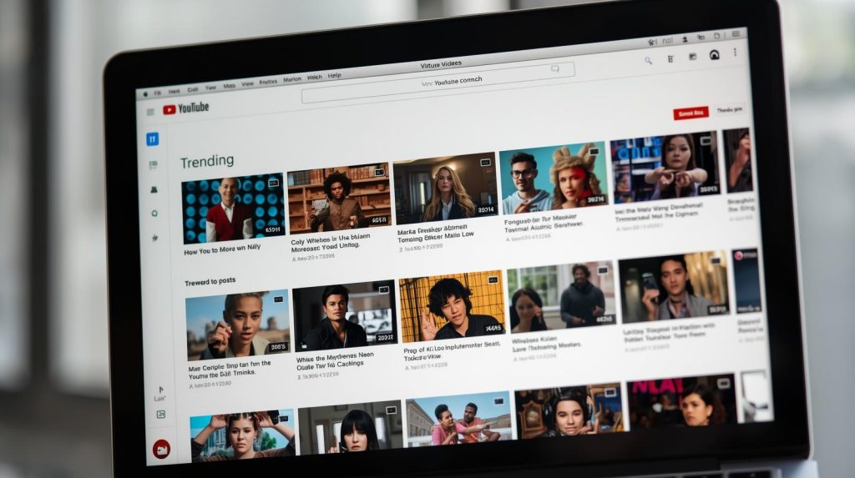Open the bookshelf video thumbnail in Trending row

[x=339, y=198]
